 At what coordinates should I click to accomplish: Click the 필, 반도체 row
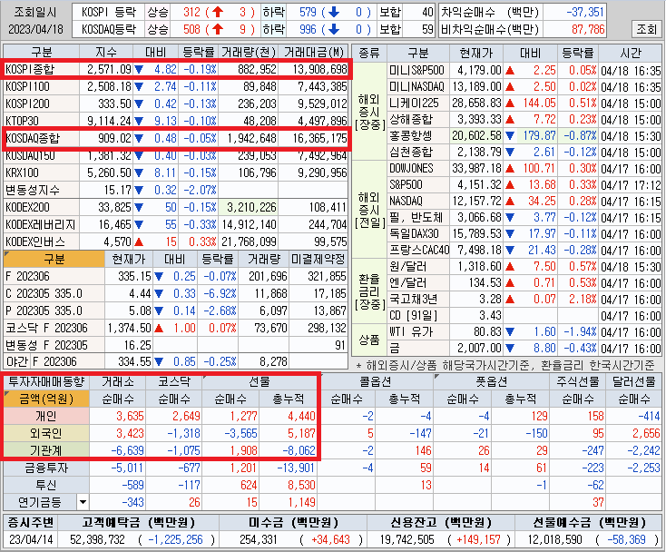click(x=524, y=218)
